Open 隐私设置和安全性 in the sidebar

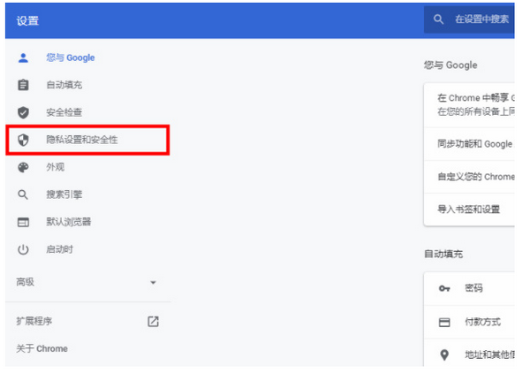tap(81, 140)
